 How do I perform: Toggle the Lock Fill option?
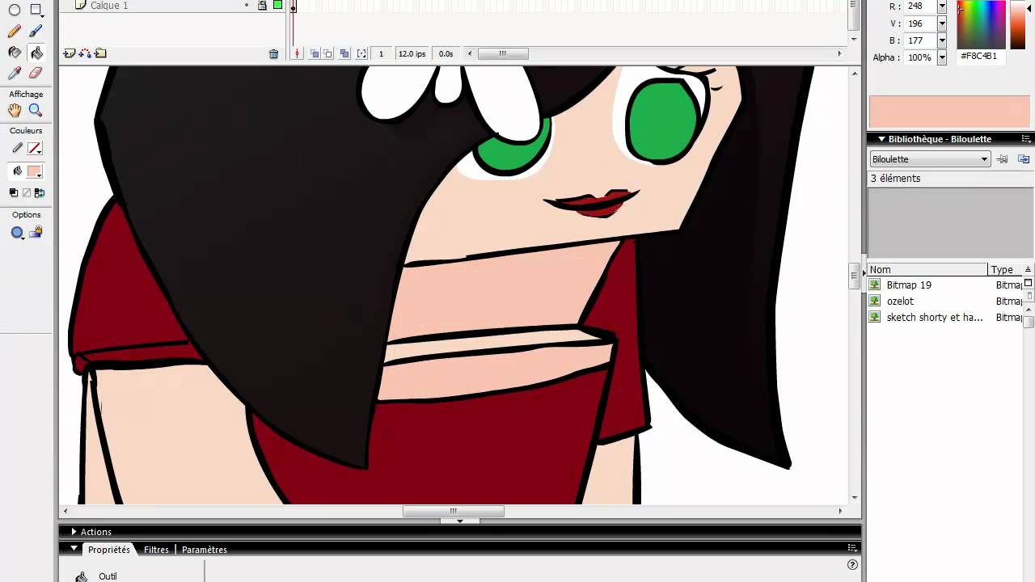point(36,233)
